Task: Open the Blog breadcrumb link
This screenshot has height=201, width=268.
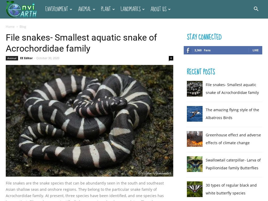Action: point(23,27)
